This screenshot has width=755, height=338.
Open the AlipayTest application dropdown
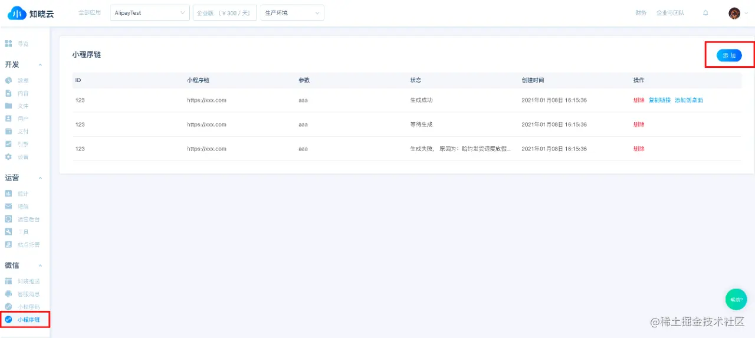150,13
